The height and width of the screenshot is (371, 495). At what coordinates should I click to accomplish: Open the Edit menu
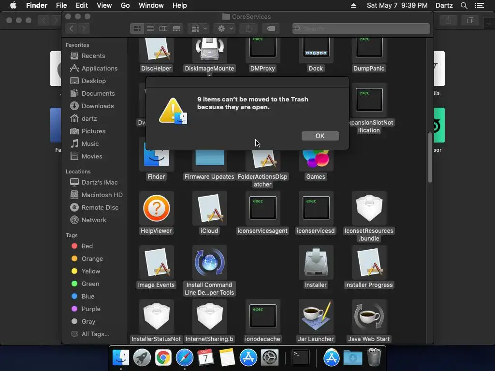click(x=82, y=5)
